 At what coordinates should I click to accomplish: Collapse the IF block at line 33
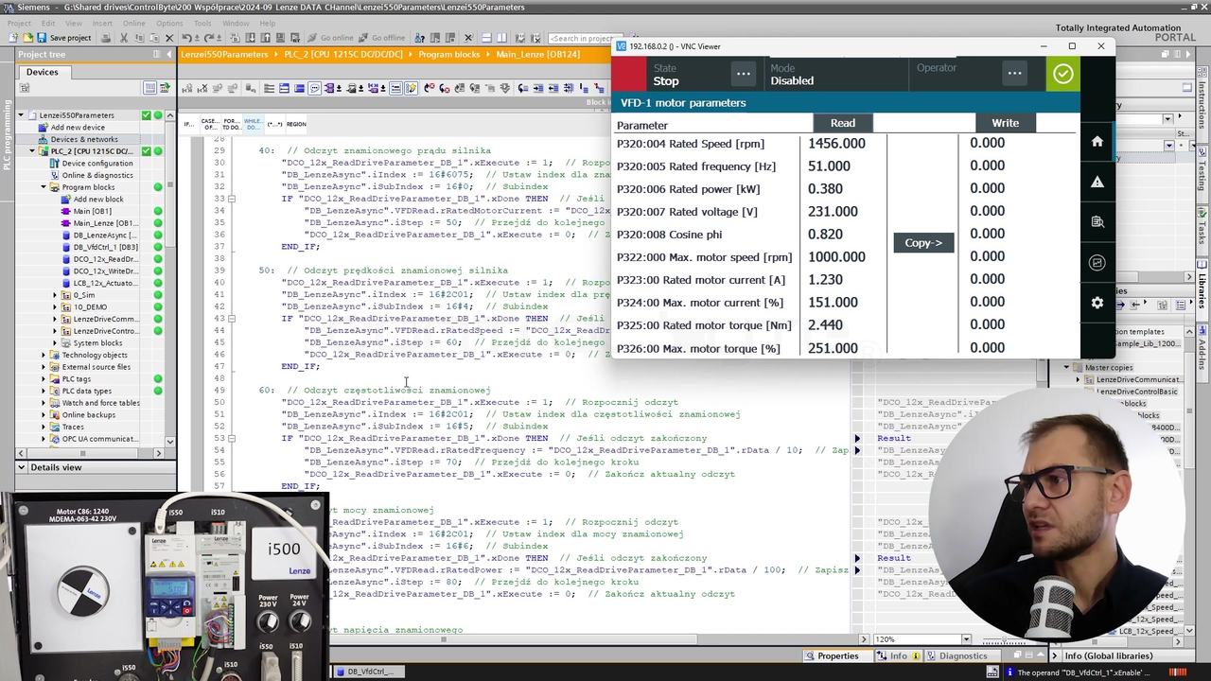point(232,199)
